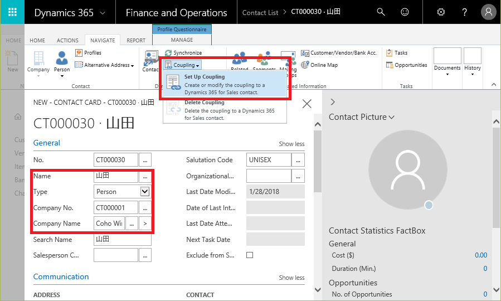Collapse the General section heading
The width and height of the screenshot is (501, 301).
pyautogui.click(x=47, y=143)
